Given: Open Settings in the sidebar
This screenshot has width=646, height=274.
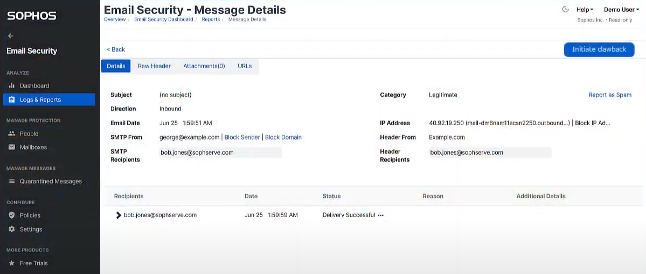Looking at the screenshot, I should pyautogui.click(x=49, y=229).
